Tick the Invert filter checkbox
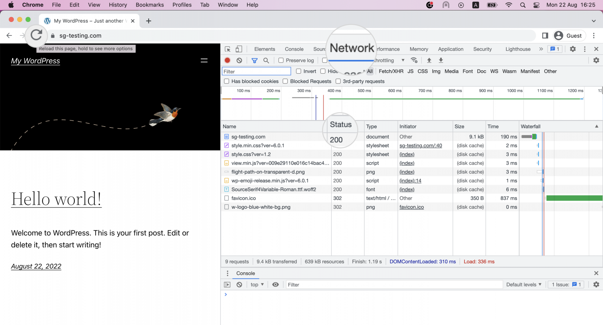The height and width of the screenshot is (325, 603). (x=299, y=71)
